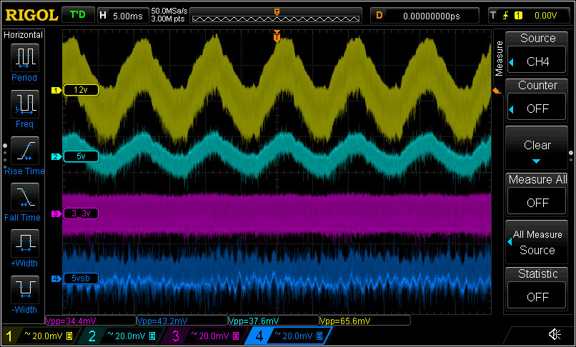Click the channel 3 magenta ground marker
The height and width of the screenshot is (347, 576).
click(x=56, y=213)
